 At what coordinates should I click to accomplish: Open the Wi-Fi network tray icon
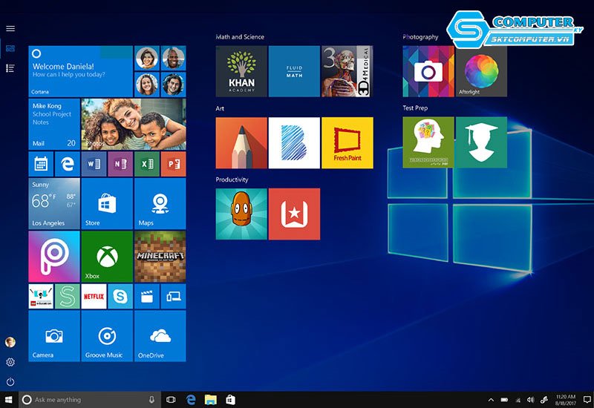pos(518,400)
